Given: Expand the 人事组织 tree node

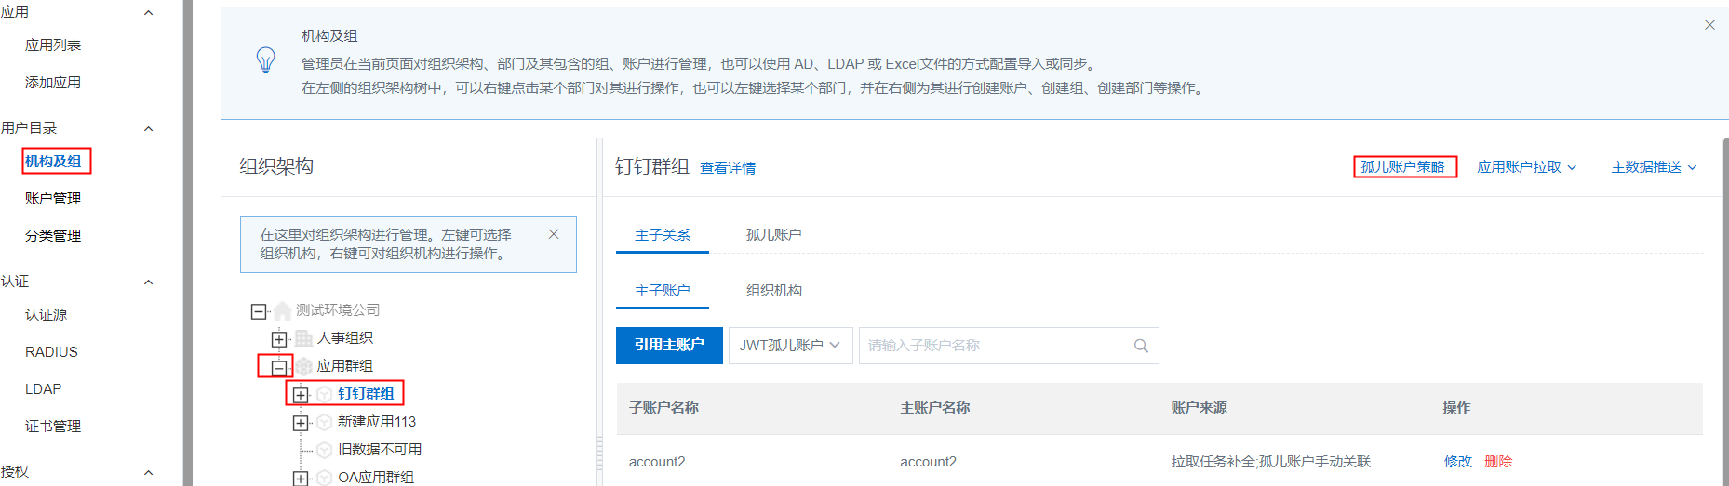Looking at the screenshot, I should [x=278, y=338].
